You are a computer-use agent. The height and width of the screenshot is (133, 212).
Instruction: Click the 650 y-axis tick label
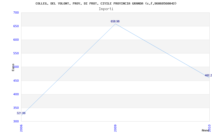tap(16, 26)
